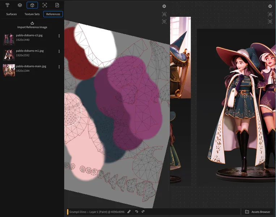The image size is (276, 217).
Task: Select the Text tool icon
Action: coord(7,5)
